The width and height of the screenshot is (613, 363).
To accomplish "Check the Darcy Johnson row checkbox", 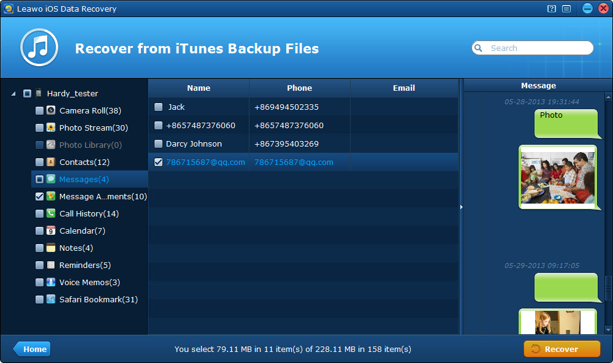I will 158,144.
